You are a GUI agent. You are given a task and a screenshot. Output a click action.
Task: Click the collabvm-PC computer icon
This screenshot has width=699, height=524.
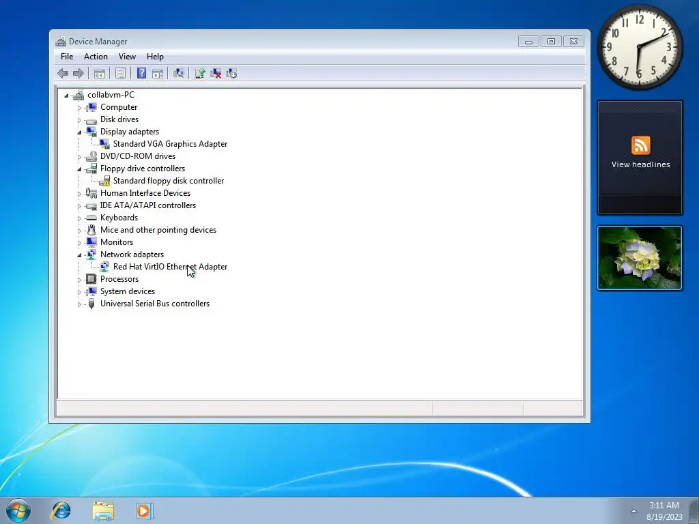[x=79, y=95]
